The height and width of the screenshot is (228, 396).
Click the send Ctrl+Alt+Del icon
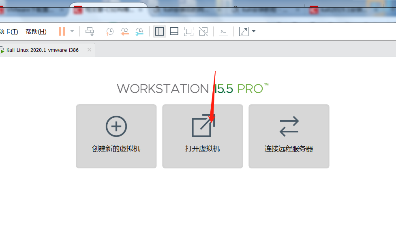pyautogui.click(x=90, y=32)
